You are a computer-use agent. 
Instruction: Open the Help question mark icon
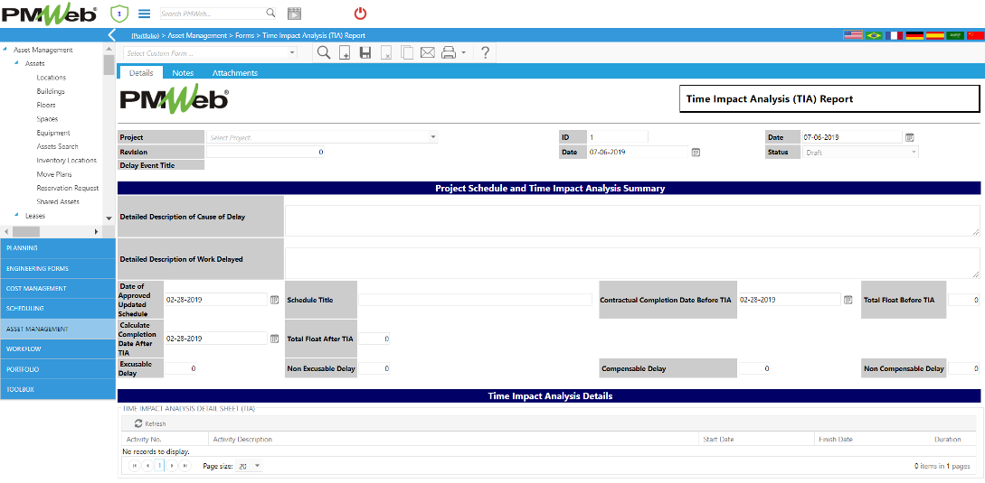tap(485, 53)
